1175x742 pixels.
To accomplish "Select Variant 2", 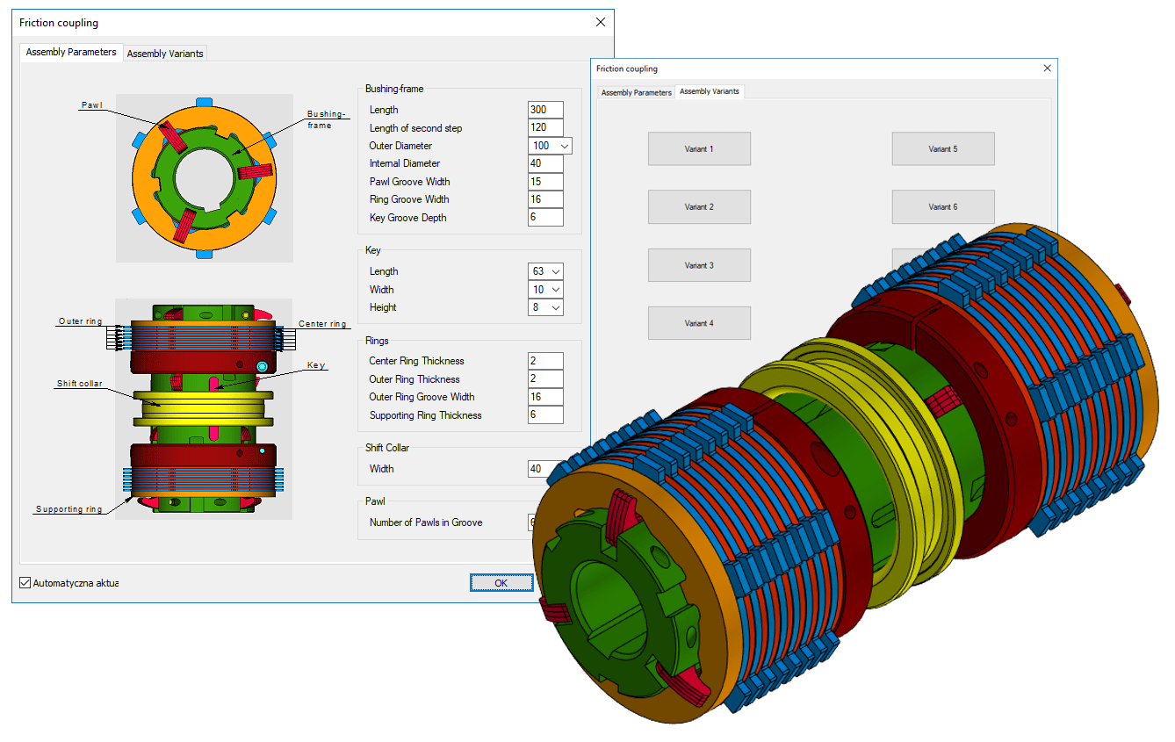I will [x=699, y=206].
